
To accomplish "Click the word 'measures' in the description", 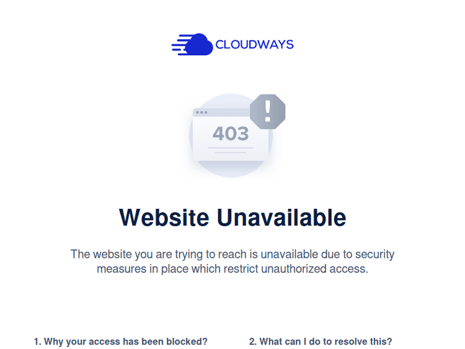I will pyautogui.click(x=122, y=269).
